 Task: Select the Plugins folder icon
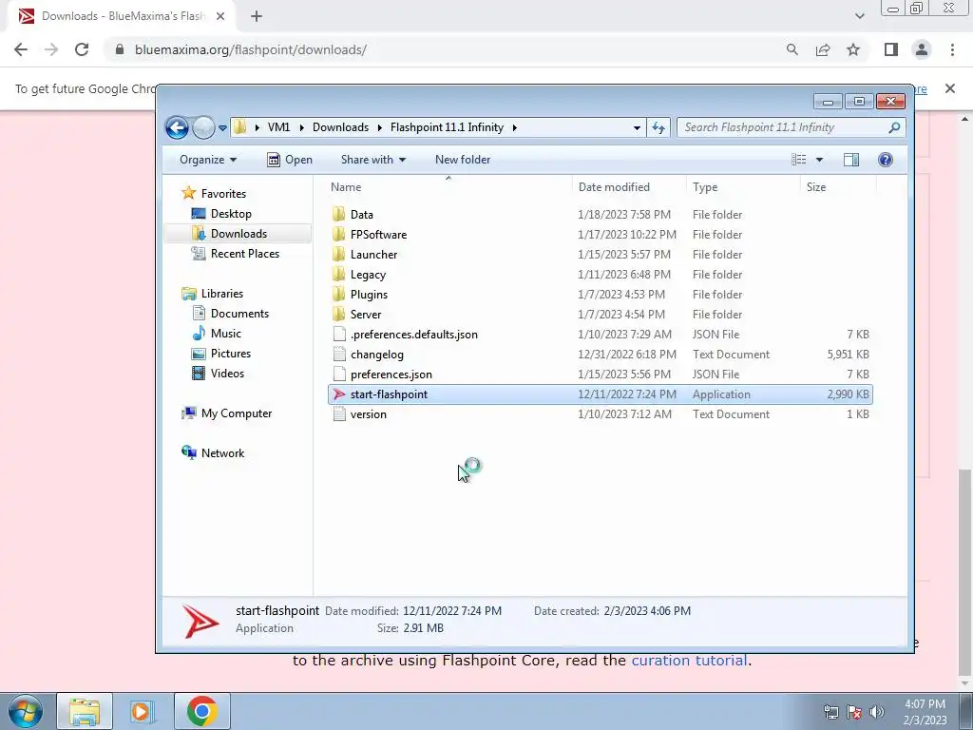[x=339, y=295]
